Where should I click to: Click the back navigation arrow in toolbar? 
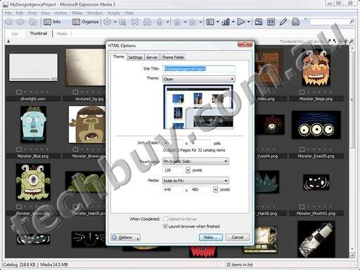coord(8,22)
